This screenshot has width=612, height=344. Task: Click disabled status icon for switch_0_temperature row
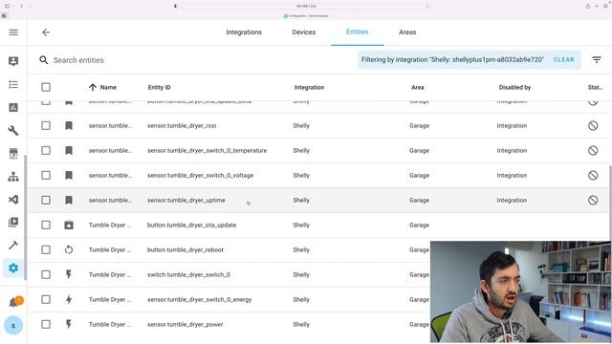click(x=593, y=151)
